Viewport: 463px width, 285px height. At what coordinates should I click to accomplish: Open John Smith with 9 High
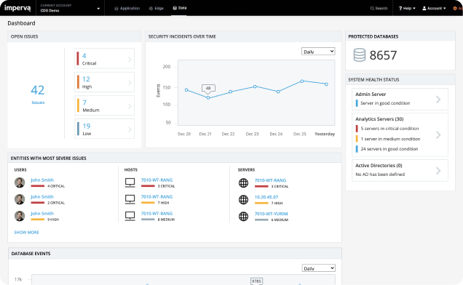pos(42,214)
